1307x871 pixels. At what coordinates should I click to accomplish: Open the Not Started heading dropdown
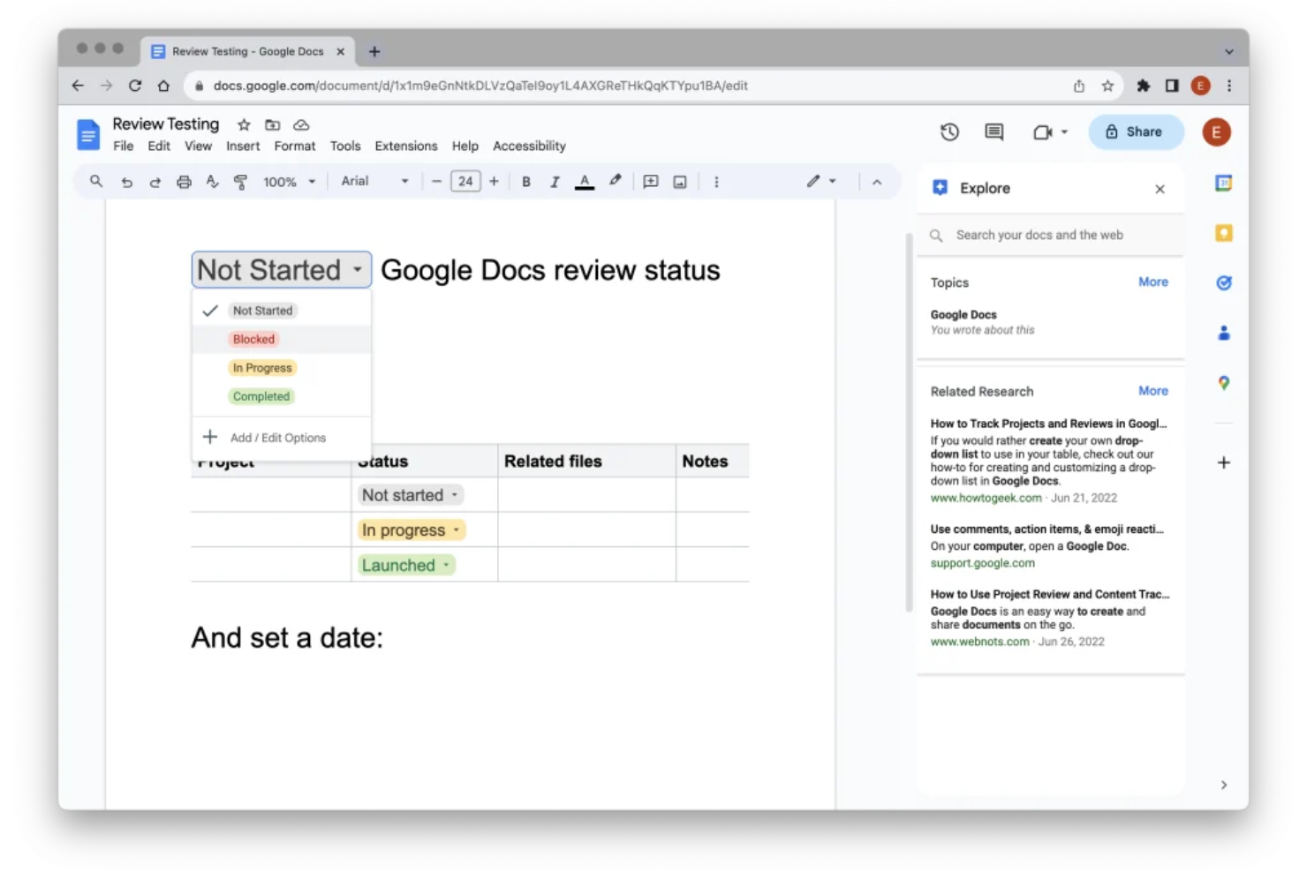pos(282,270)
